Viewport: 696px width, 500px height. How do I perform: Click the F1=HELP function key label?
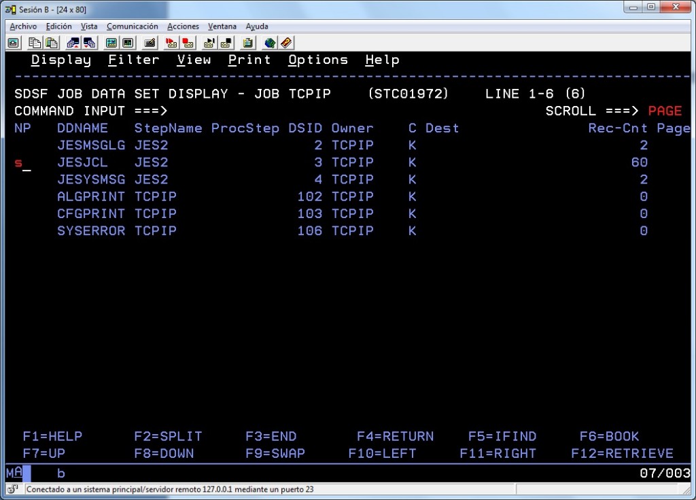pos(52,436)
